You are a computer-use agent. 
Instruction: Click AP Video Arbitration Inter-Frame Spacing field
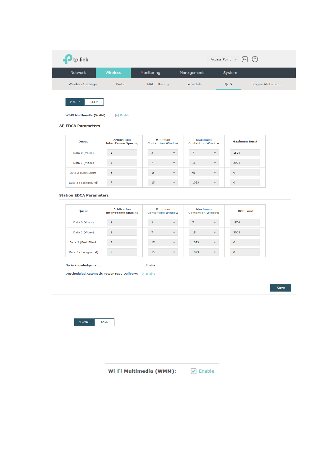click(122, 163)
